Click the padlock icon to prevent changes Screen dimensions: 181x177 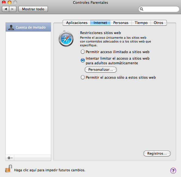[9, 169]
